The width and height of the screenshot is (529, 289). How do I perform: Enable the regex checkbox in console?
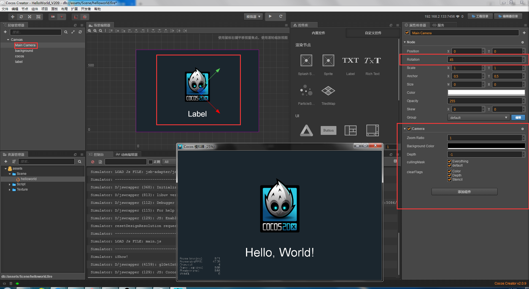pos(151,162)
